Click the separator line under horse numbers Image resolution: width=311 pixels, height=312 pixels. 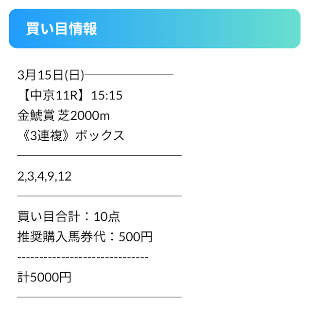click(99, 196)
